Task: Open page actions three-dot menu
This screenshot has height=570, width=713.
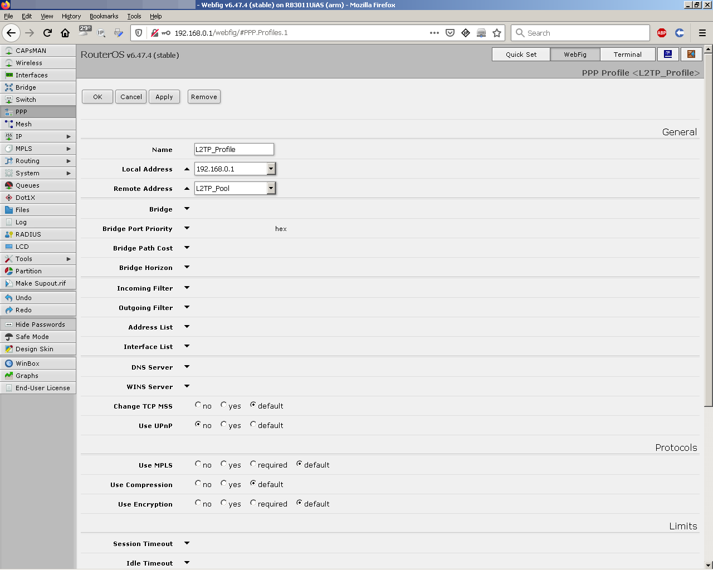Action: 434,33
